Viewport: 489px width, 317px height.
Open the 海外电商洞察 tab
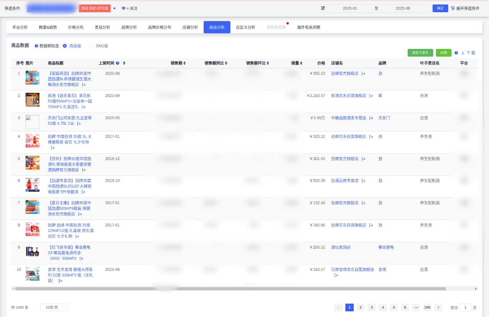click(x=308, y=27)
